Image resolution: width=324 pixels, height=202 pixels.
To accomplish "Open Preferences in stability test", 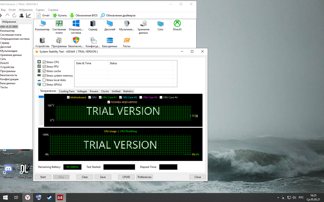I will (x=144, y=177).
